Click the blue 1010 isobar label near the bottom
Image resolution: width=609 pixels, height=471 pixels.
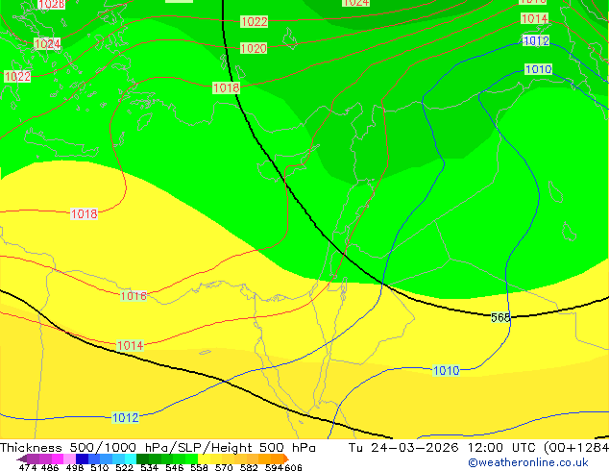[446, 370]
